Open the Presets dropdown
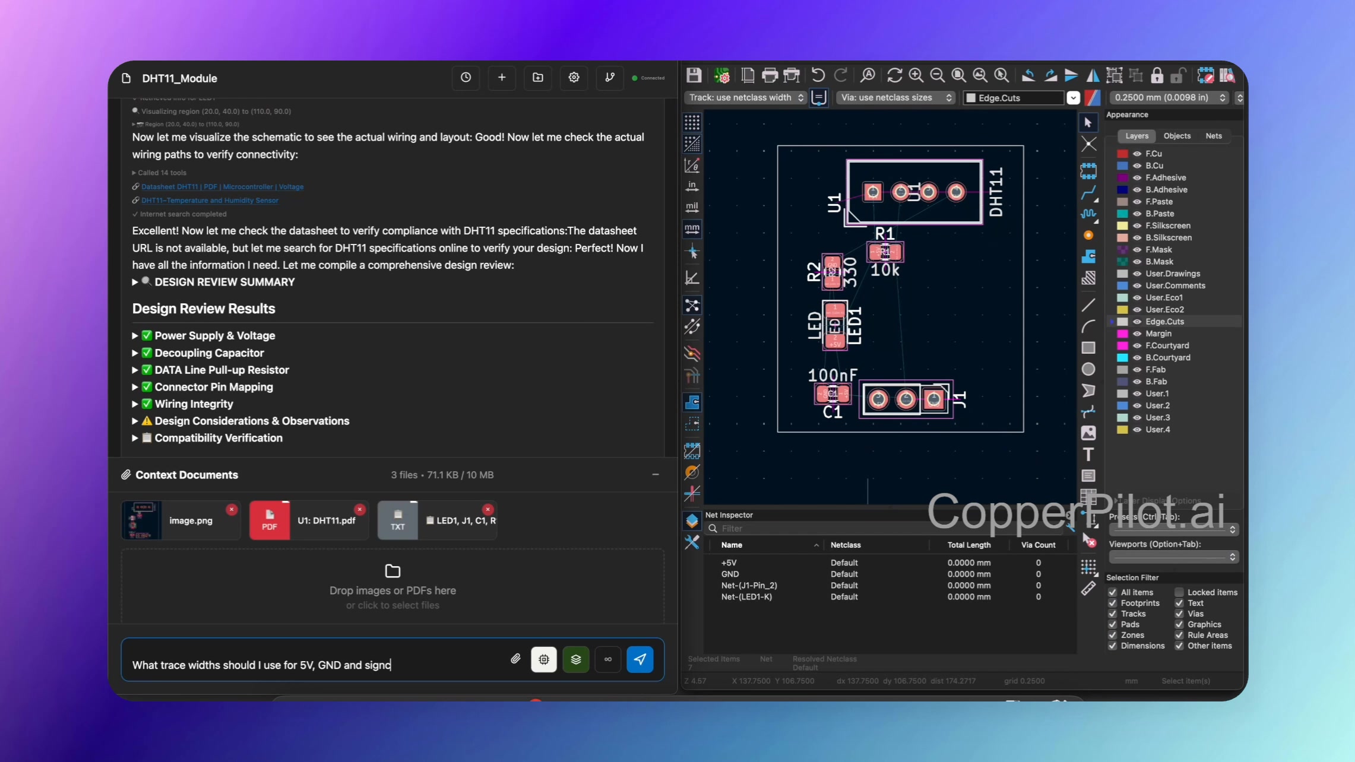The image size is (1355, 762). [x=1173, y=529]
